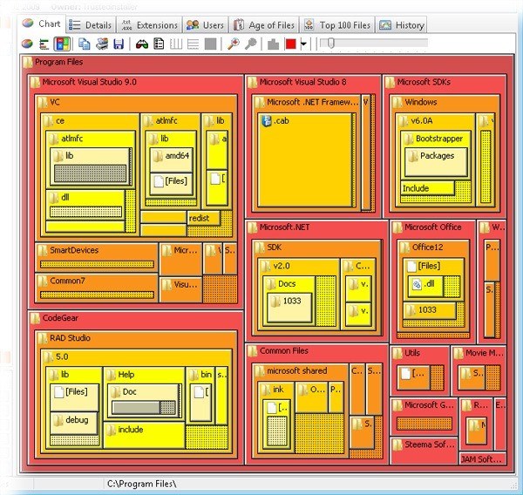Click the Include tile under v6.0A
The width and height of the screenshot is (523, 495).
pyautogui.click(x=427, y=188)
